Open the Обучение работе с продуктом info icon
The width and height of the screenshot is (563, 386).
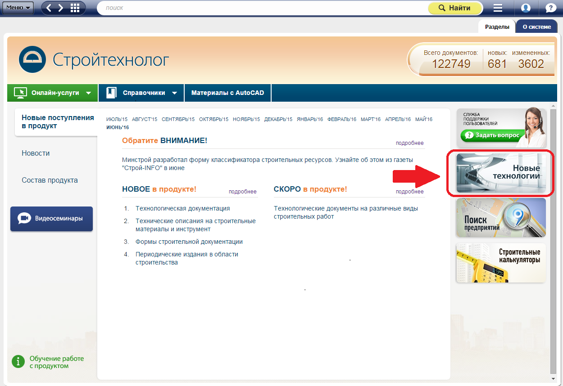pos(18,362)
